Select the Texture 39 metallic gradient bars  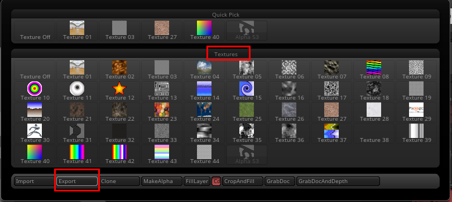(416, 134)
